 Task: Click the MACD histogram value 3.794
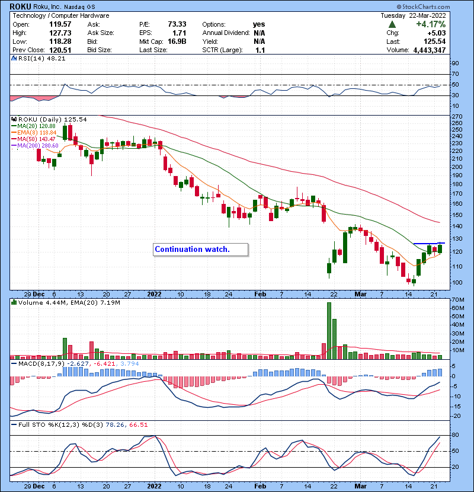129,364
